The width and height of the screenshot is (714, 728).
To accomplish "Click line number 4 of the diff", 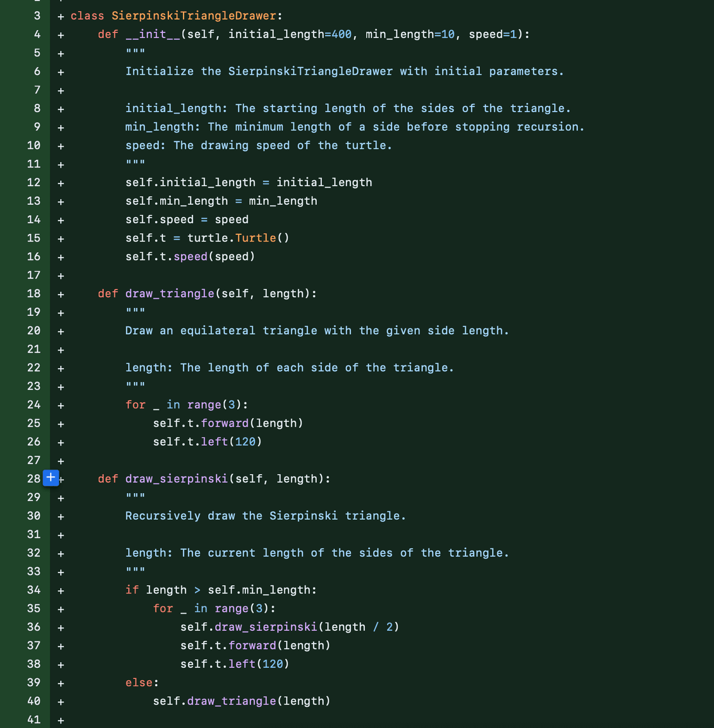I will [37, 34].
